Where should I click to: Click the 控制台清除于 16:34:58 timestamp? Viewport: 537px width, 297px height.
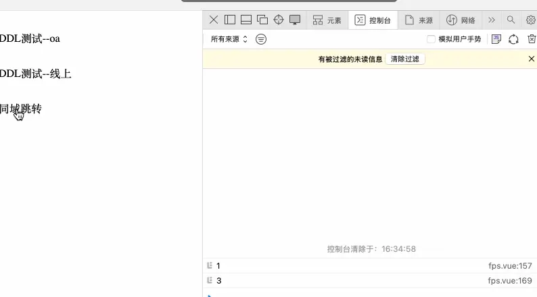click(x=371, y=249)
